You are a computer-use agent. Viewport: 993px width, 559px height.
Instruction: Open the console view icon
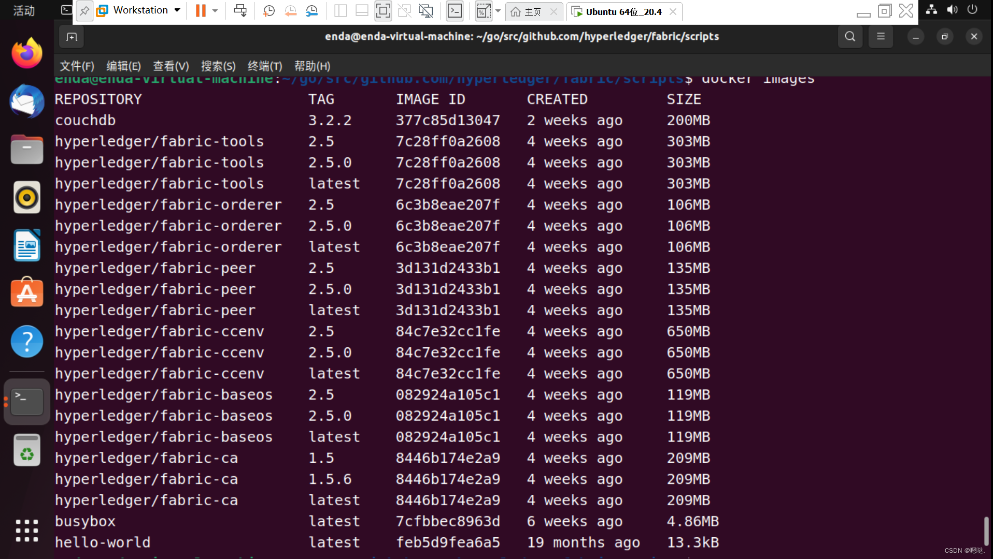tap(455, 10)
